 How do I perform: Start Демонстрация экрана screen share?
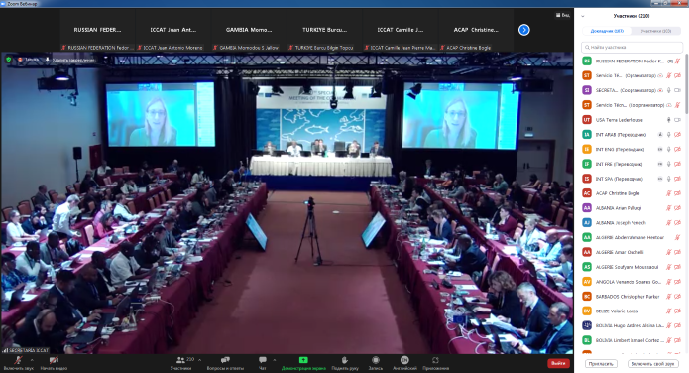(x=303, y=362)
